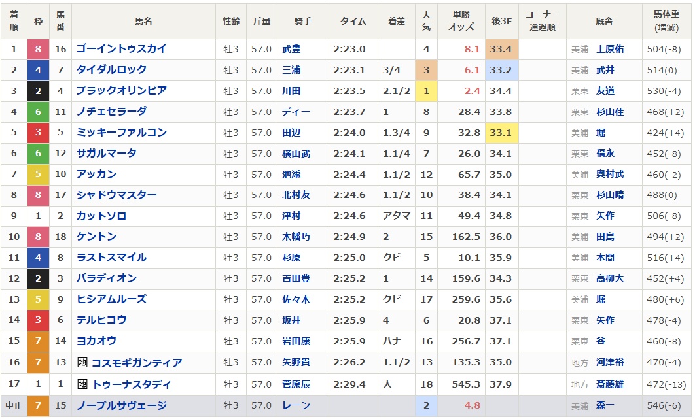Image resolution: width=697 pixels, height=419 pixels.
Task: Select horse ケントン
Action: point(96,237)
